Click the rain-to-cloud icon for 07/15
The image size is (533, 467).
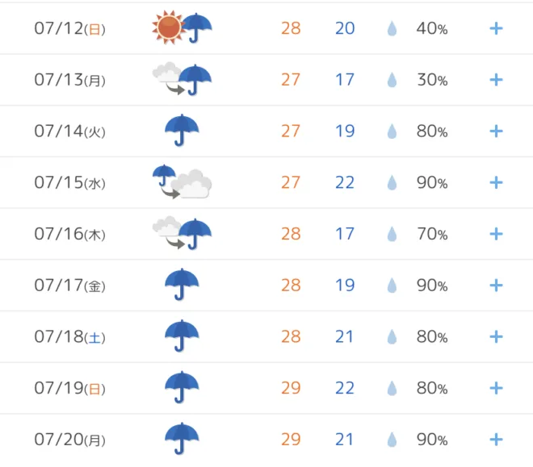tap(182, 181)
